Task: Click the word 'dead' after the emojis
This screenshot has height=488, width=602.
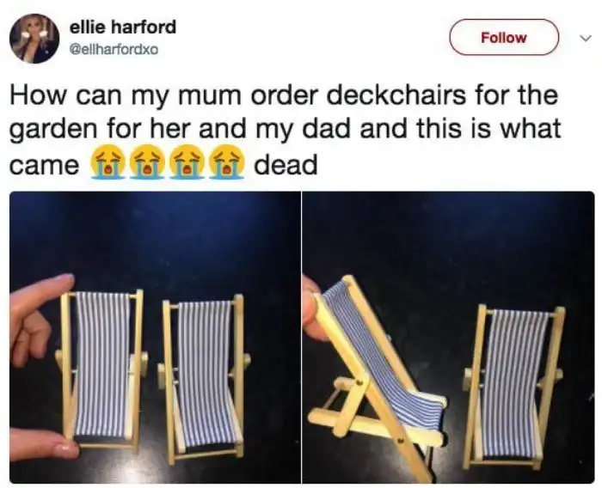Action: coord(286,164)
